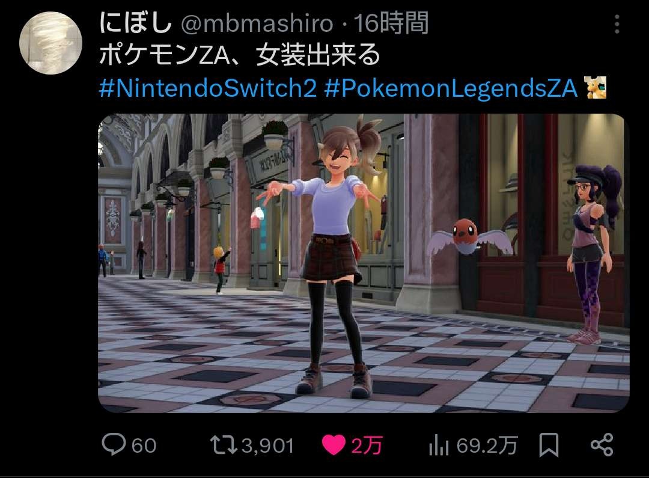Screen dimensions: 649x478
Task: Open the share icon
Action: point(602,446)
